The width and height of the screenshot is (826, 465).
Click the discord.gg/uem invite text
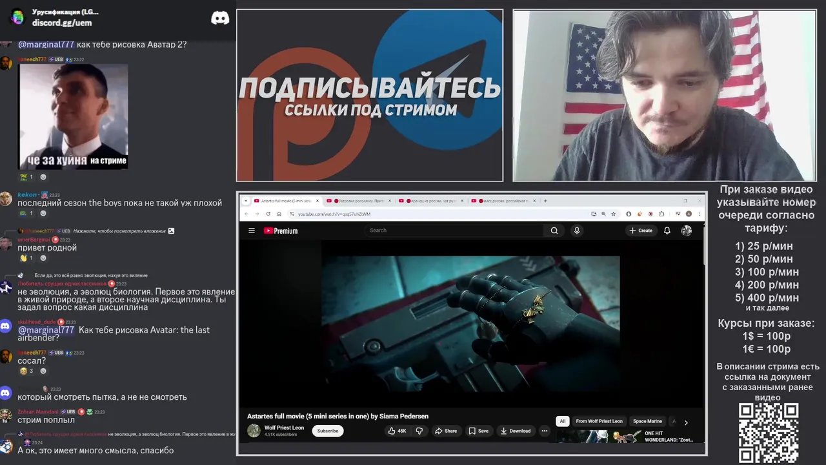(62, 23)
